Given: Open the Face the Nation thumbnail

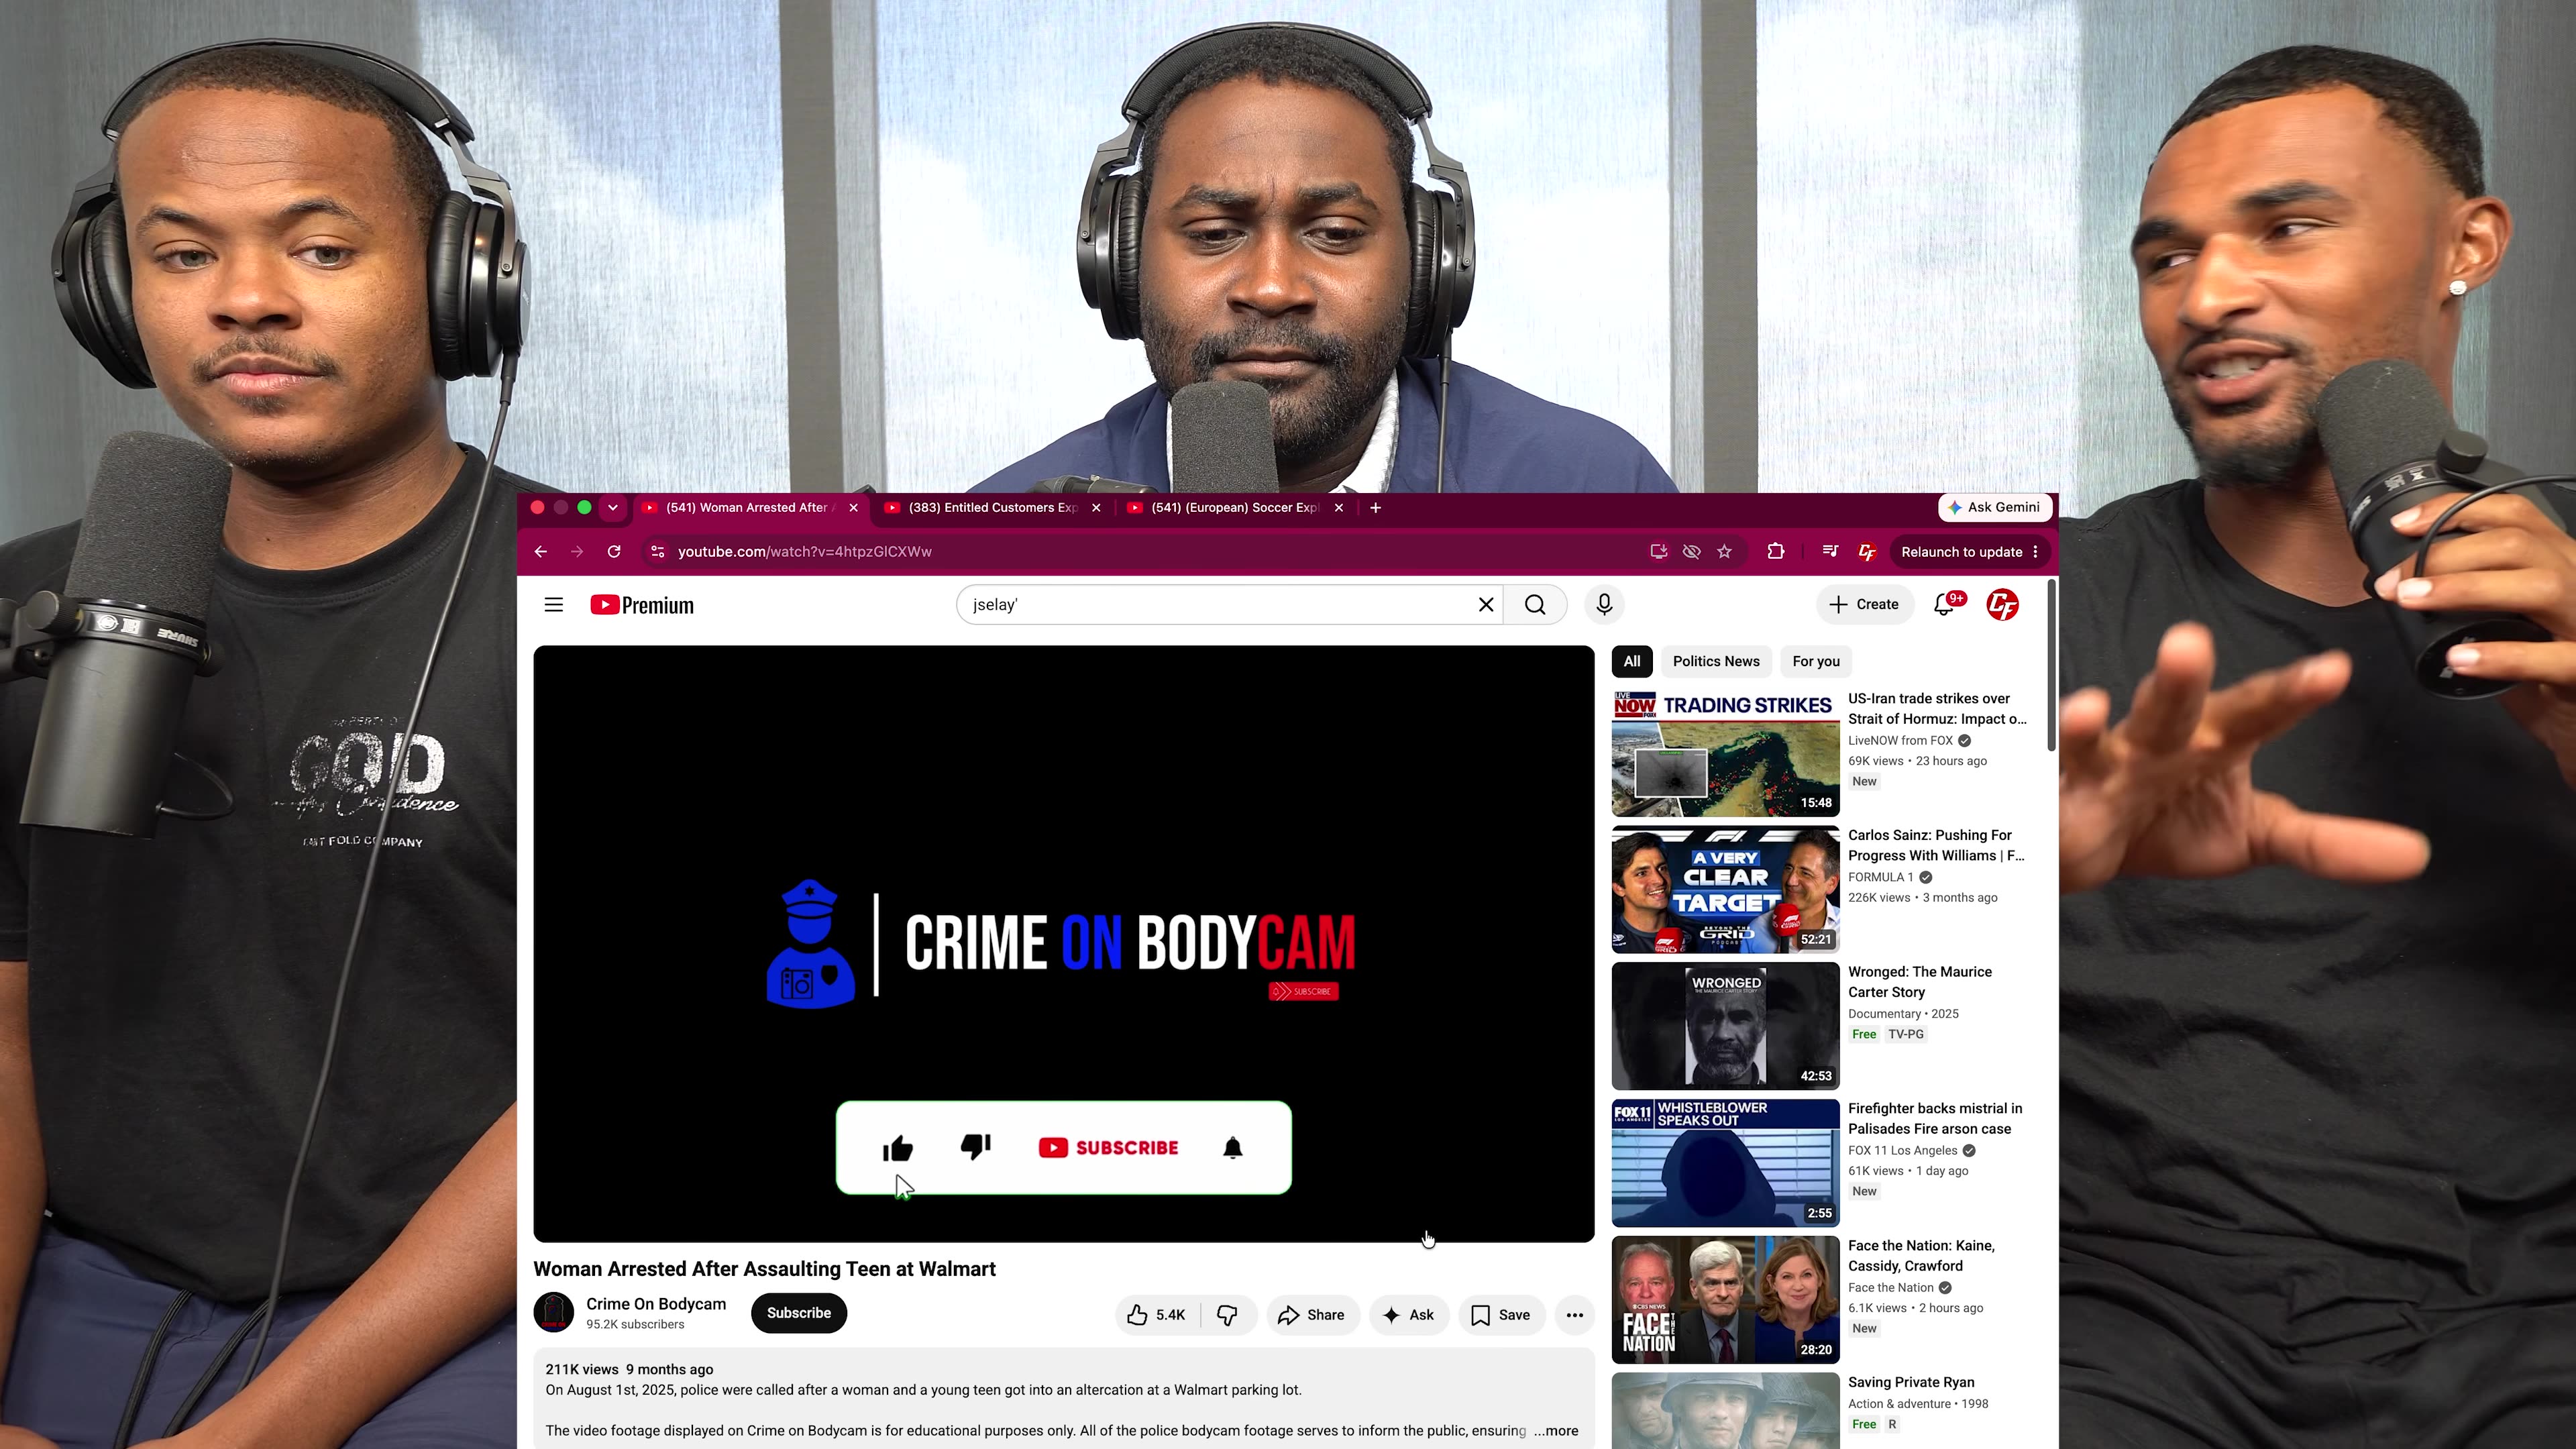Looking at the screenshot, I should [1726, 1300].
